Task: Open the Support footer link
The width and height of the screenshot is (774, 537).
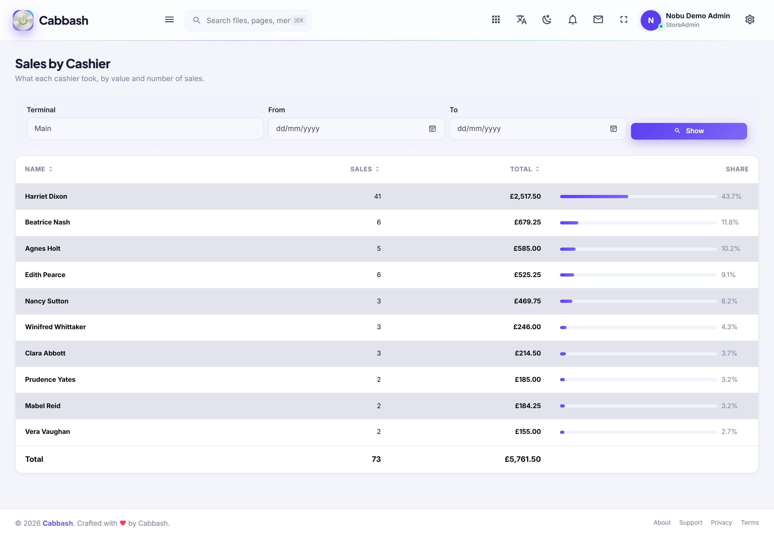Action: point(690,523)
